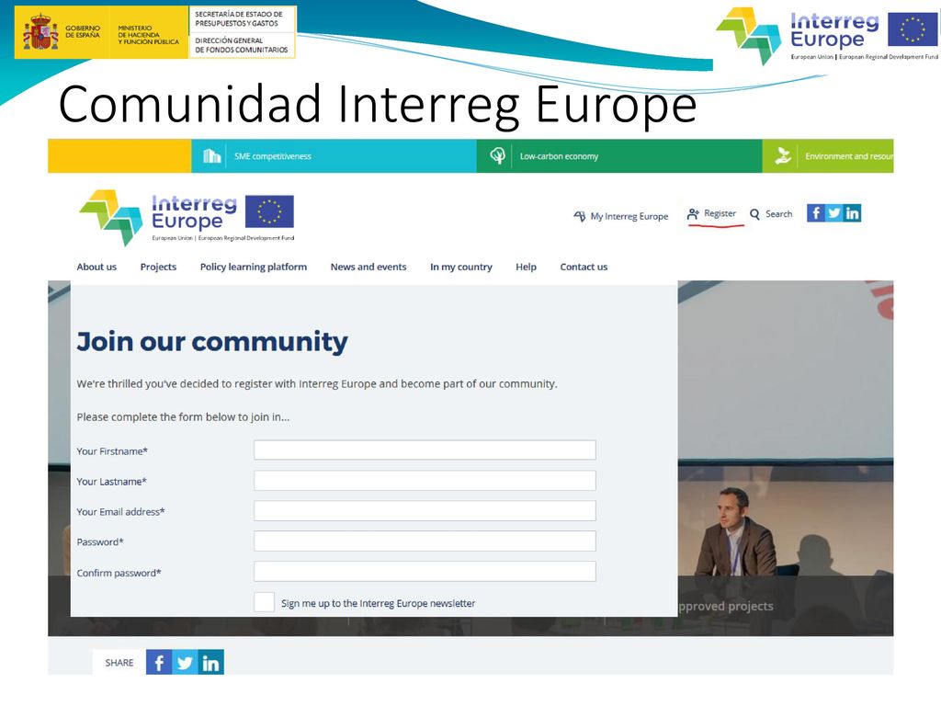Select the yellow topic tab
Viewport: 941px width, 706px height.
[x=119, y=156]
